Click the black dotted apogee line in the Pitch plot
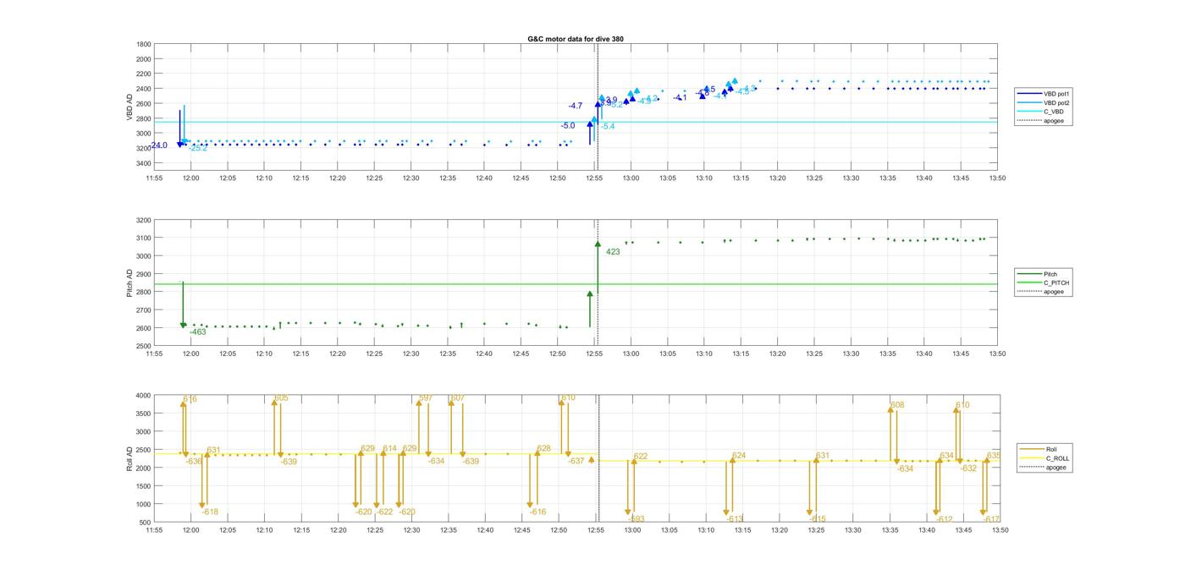The height and width of the screenshot is (586, 1185). point(598,283)
